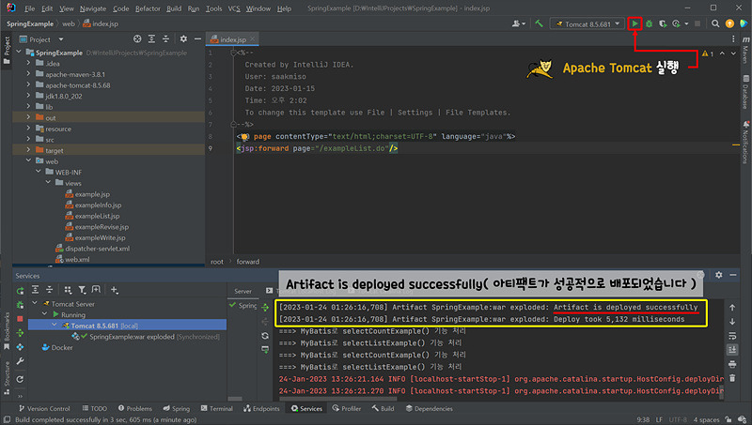Open Services panel settings gear
Viewport: 752px width, 425px height.
click(x=718, y=275)
